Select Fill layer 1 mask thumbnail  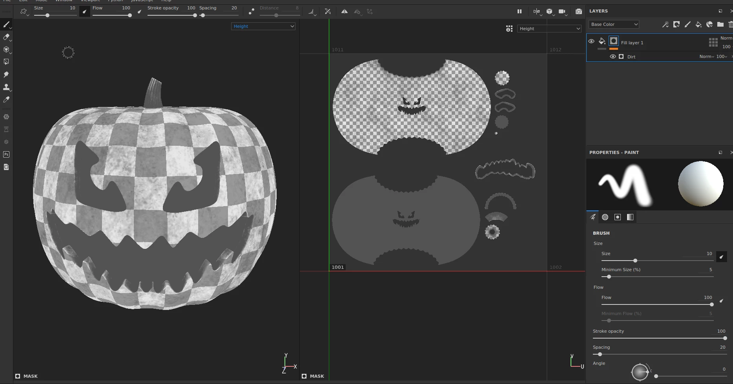point(614,41)
